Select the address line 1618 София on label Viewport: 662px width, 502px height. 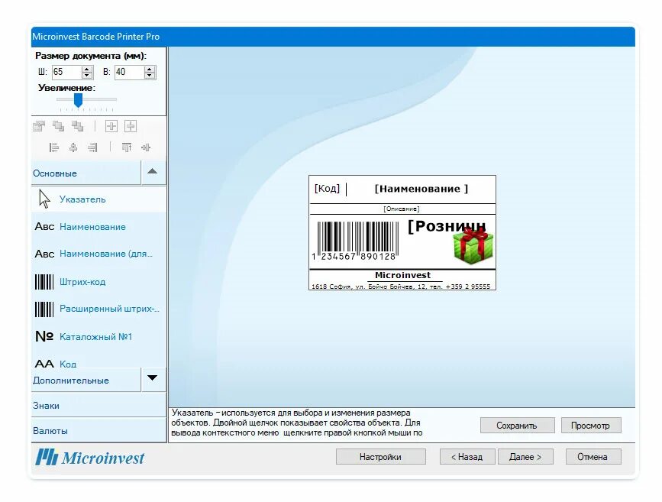click(401, 287)
